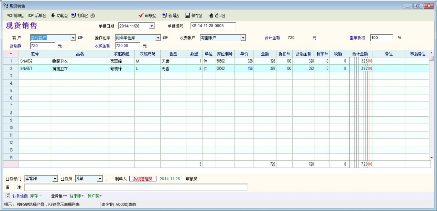Click the 往来账+ link
The height and width of the screenshot is (211, 437).
tap(76, 196)
